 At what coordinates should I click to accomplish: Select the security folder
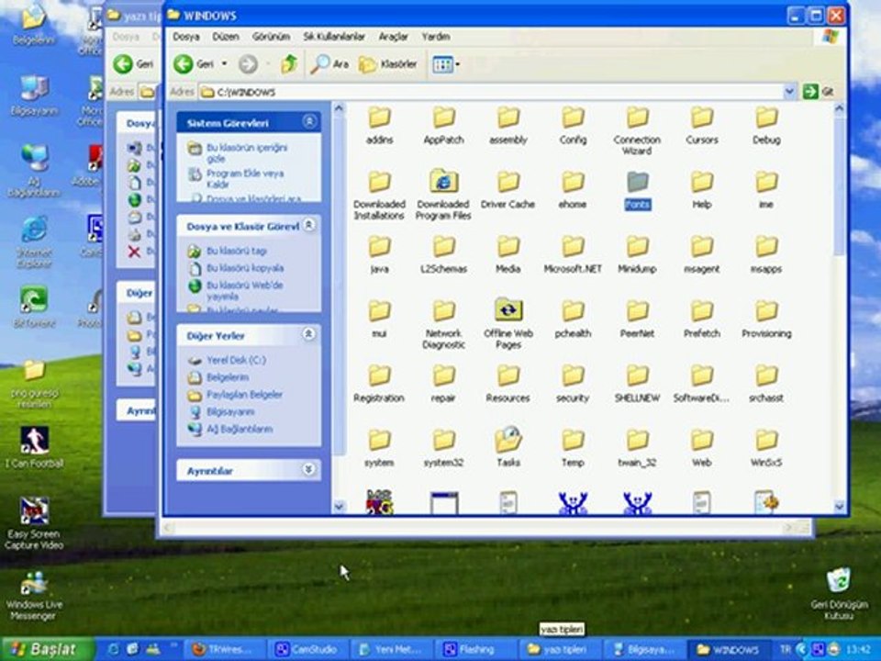point(573,384)
